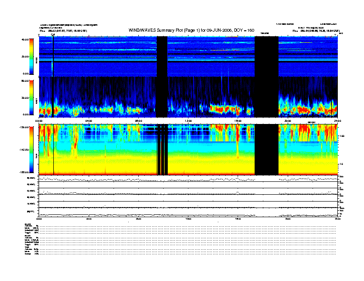Click the RAD2 color scale bar
This screenshot has width=364, height=281.
[31, 56]
